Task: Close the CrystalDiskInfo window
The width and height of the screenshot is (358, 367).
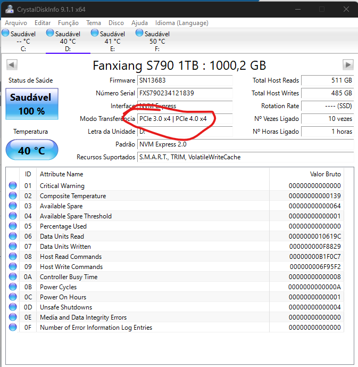Action: (346, 9)
